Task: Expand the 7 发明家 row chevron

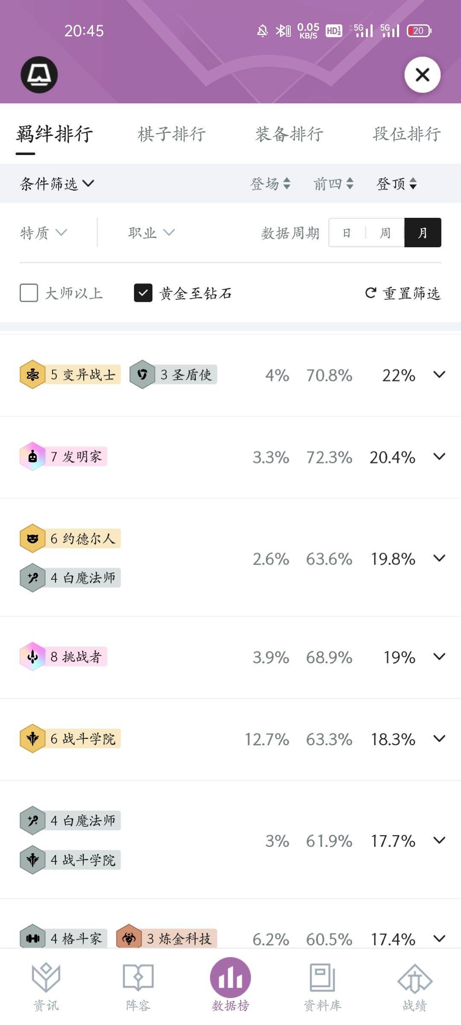Action: [439, 457]
